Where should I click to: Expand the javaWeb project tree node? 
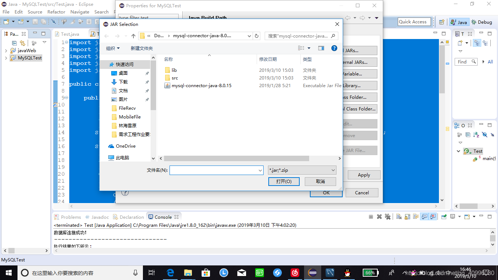pos(6,51)
